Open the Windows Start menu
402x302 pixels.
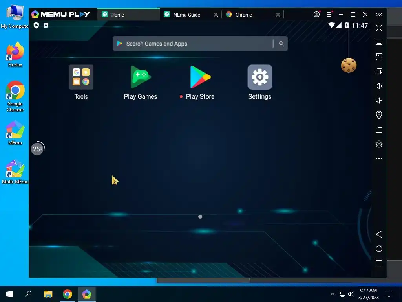[x=9, y=294]
